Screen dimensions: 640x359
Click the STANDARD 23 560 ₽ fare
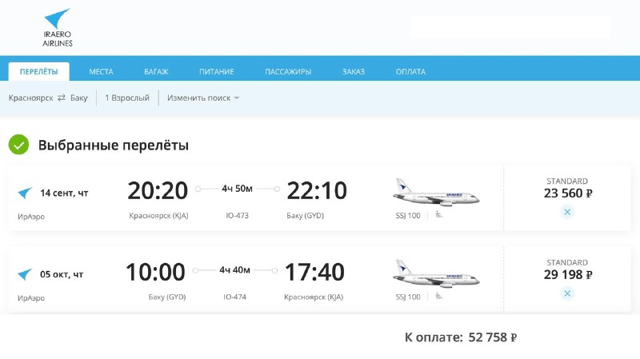(567, 188)
